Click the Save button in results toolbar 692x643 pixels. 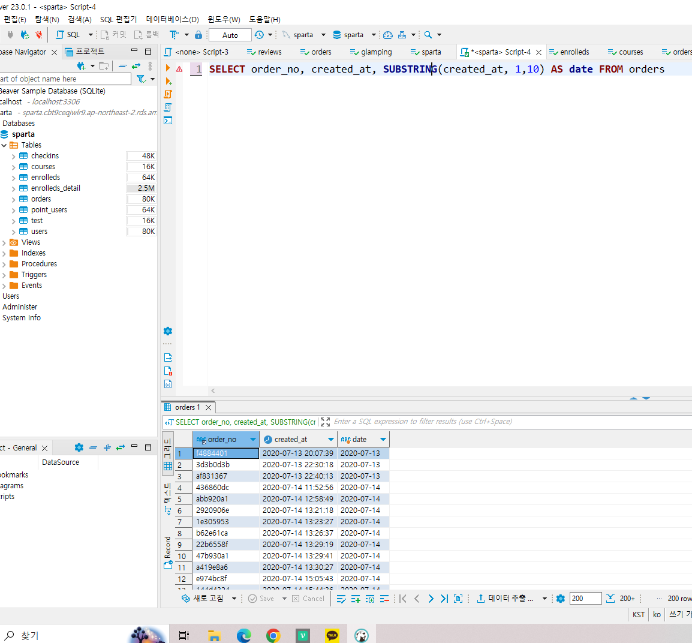(x=261, y=599)
